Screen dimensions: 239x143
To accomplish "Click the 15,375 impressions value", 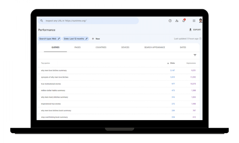I will pyautogui.click(x=193, y=84).
